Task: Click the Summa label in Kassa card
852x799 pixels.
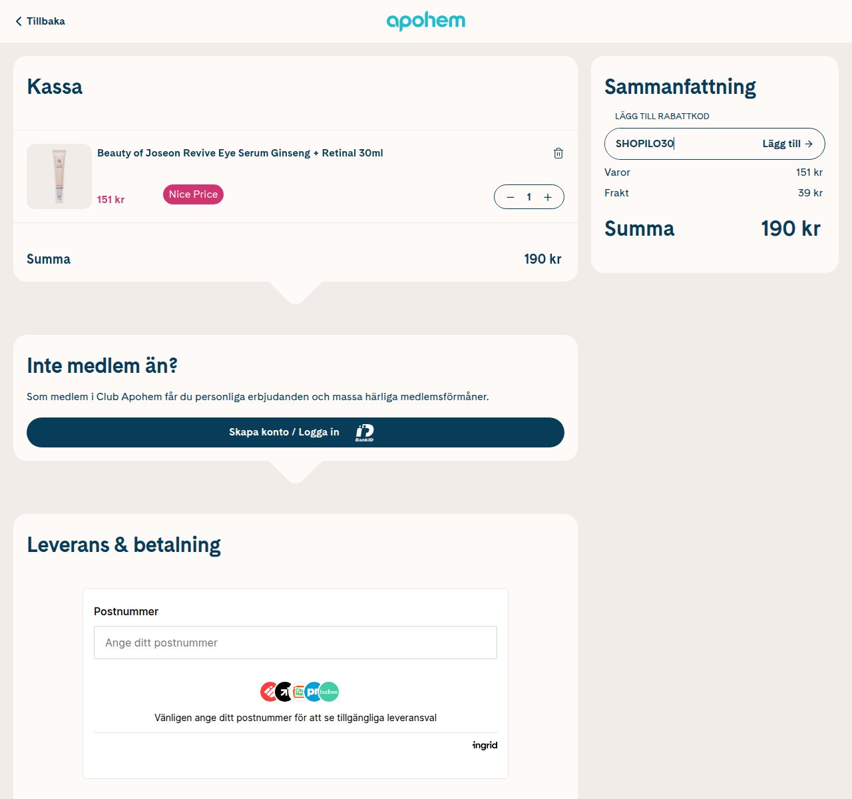Action: [49, 259]
